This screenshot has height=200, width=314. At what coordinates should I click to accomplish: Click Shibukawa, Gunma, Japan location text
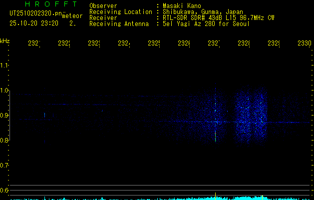(203, 12)
